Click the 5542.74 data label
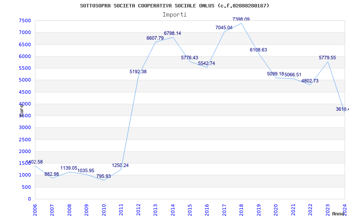The image size is (349, 218). pos(206,63)
